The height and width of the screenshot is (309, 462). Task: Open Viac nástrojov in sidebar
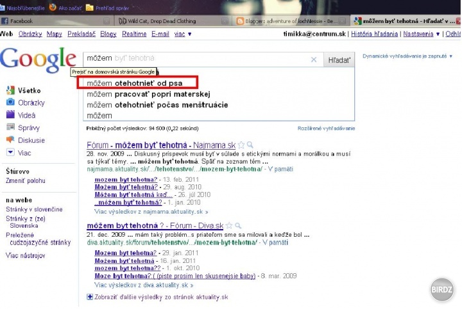point(26,255)
